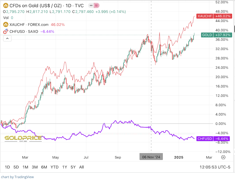235x181 pixels.
Task: Click the Jul label on time axis
Action: click(86, 157)
